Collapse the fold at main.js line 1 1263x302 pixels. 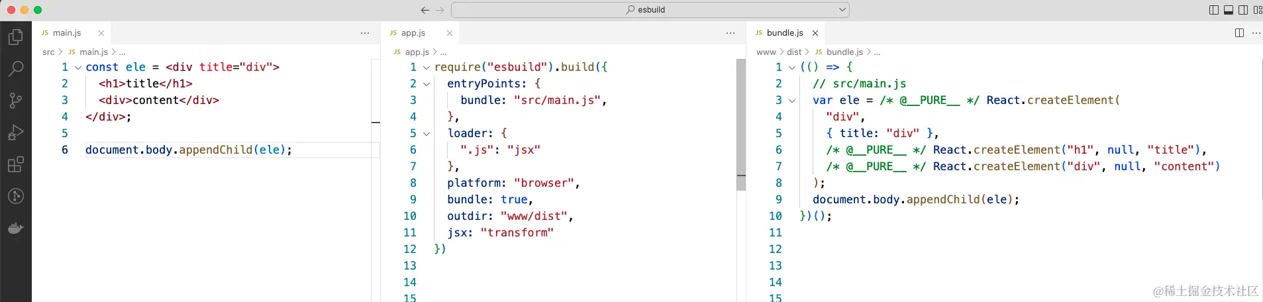78,68
